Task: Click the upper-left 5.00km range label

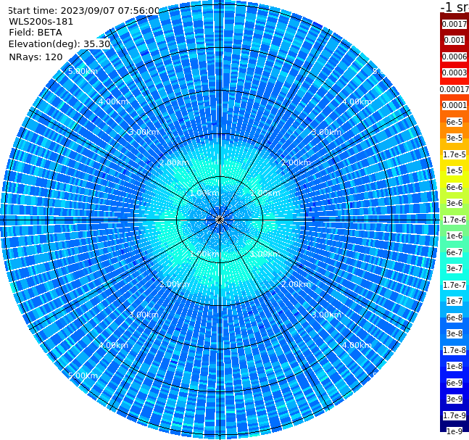Action: pyautogui.click(x=83, y=71)
